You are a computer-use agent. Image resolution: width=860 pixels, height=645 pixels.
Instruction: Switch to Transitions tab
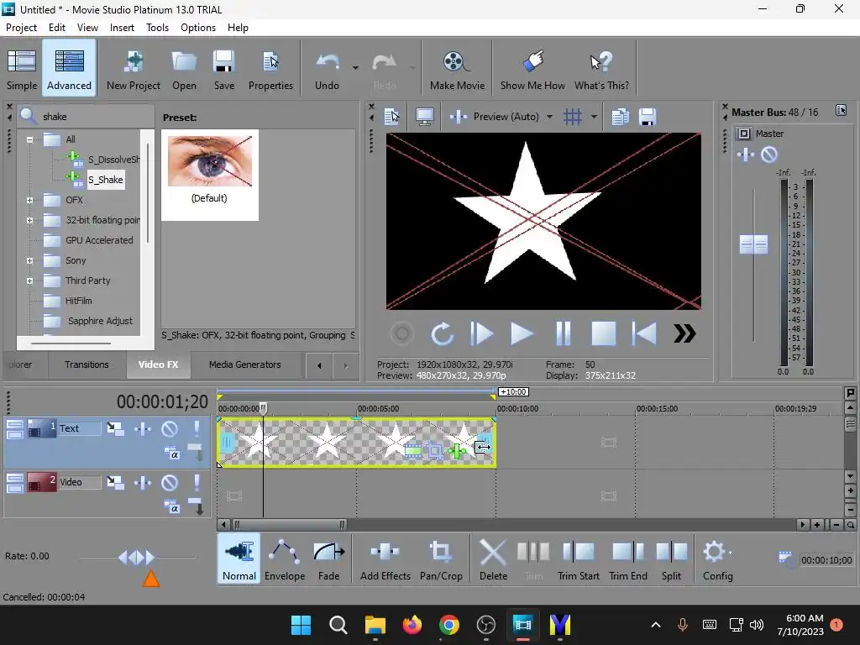pos(87,364)
